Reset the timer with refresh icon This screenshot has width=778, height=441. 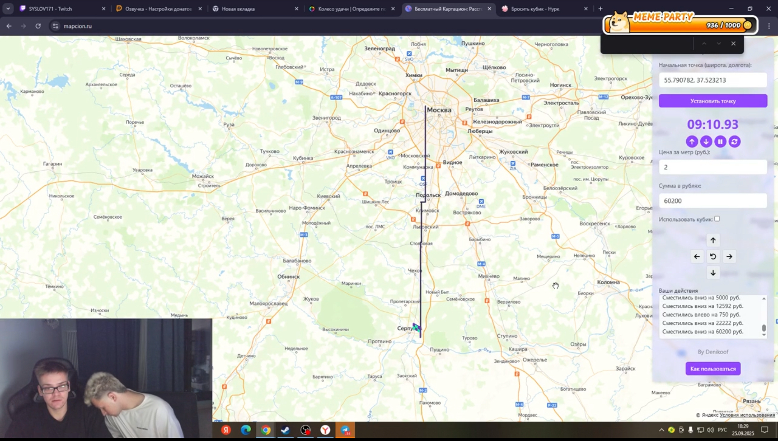pyautogui.click(x=735, y=142)
